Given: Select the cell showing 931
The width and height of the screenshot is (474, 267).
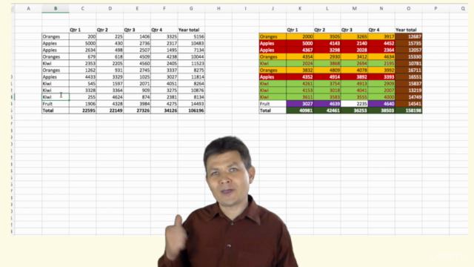Looking at the screenshot, I should coord(110,70).
